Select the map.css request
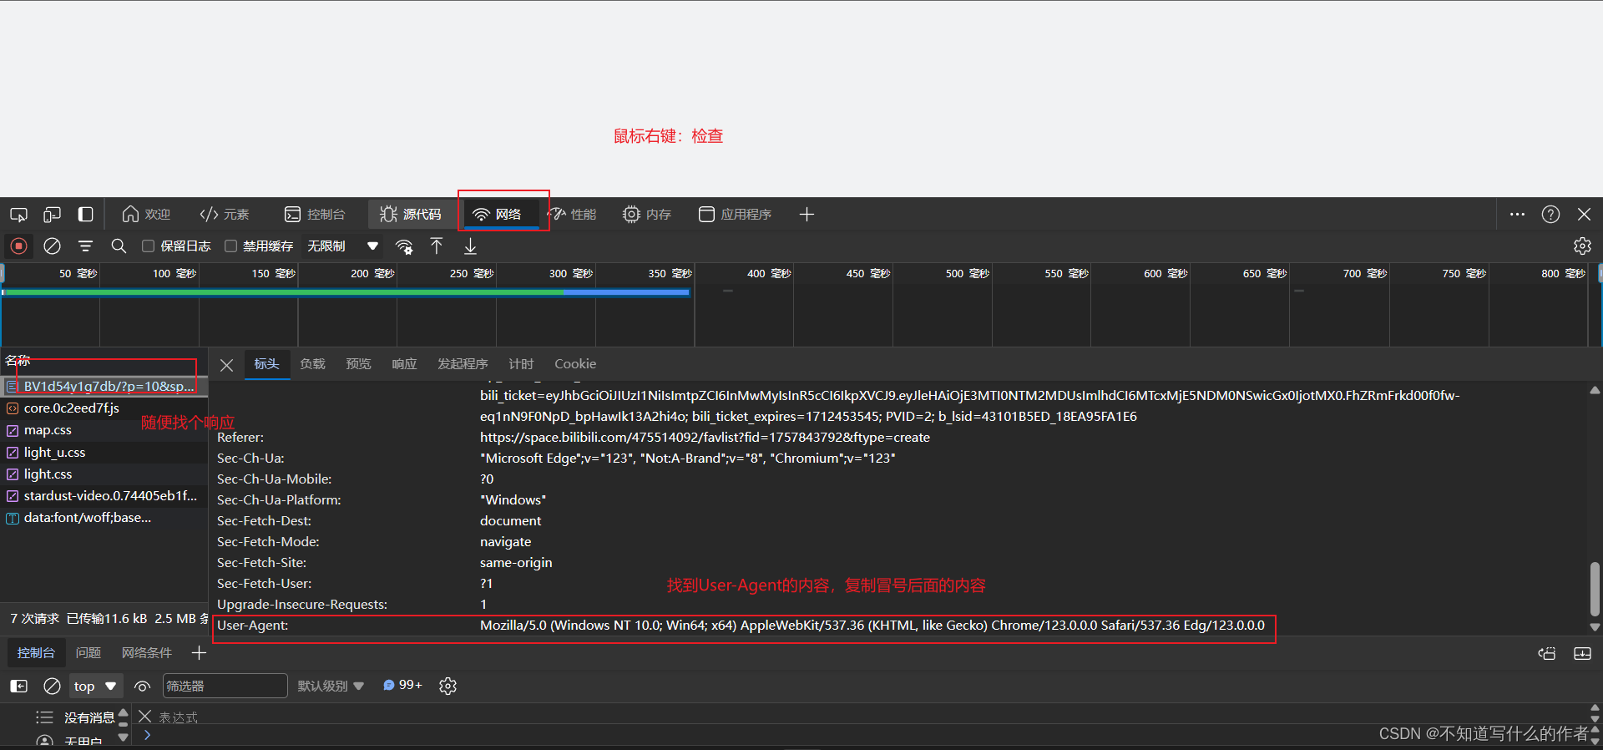Image resolution: width=1603 pixels, height=750 pixels. click(x=104, y=430)
